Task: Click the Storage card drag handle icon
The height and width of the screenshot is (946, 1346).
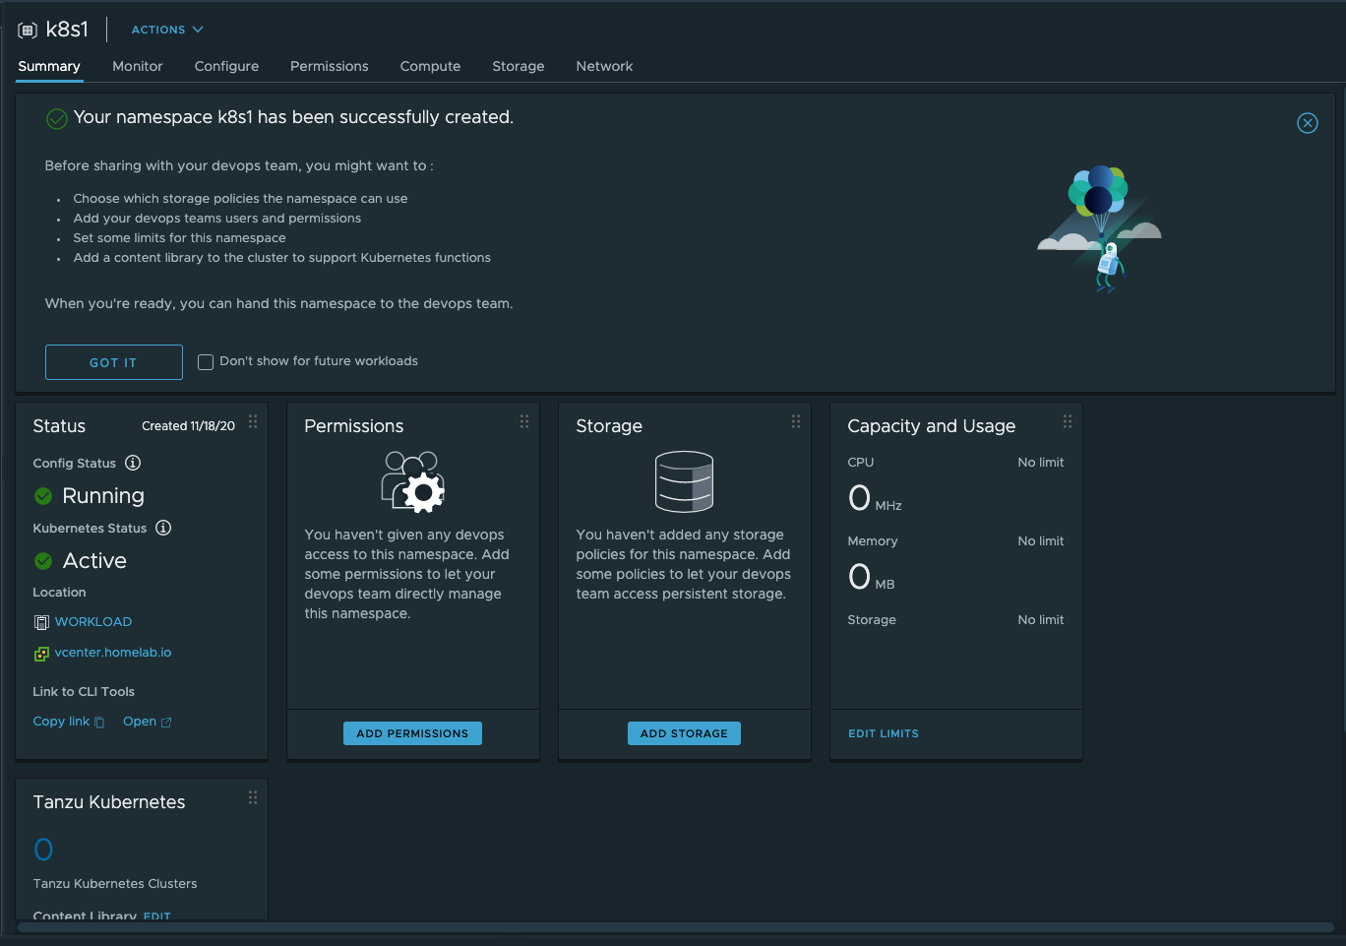Action: pos(796,421)
